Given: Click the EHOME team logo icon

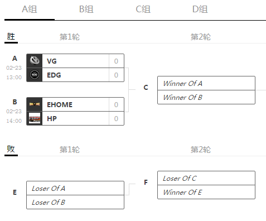Looking at the screenshot, I should pos(35,104).
